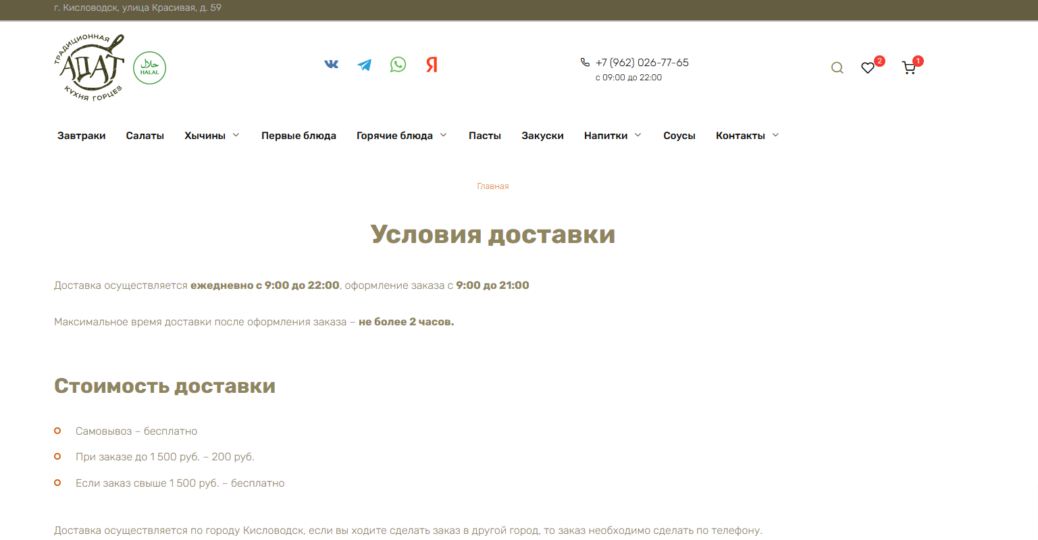
Task: Click the Главная breadcrumb link
Action: [493, 186]
